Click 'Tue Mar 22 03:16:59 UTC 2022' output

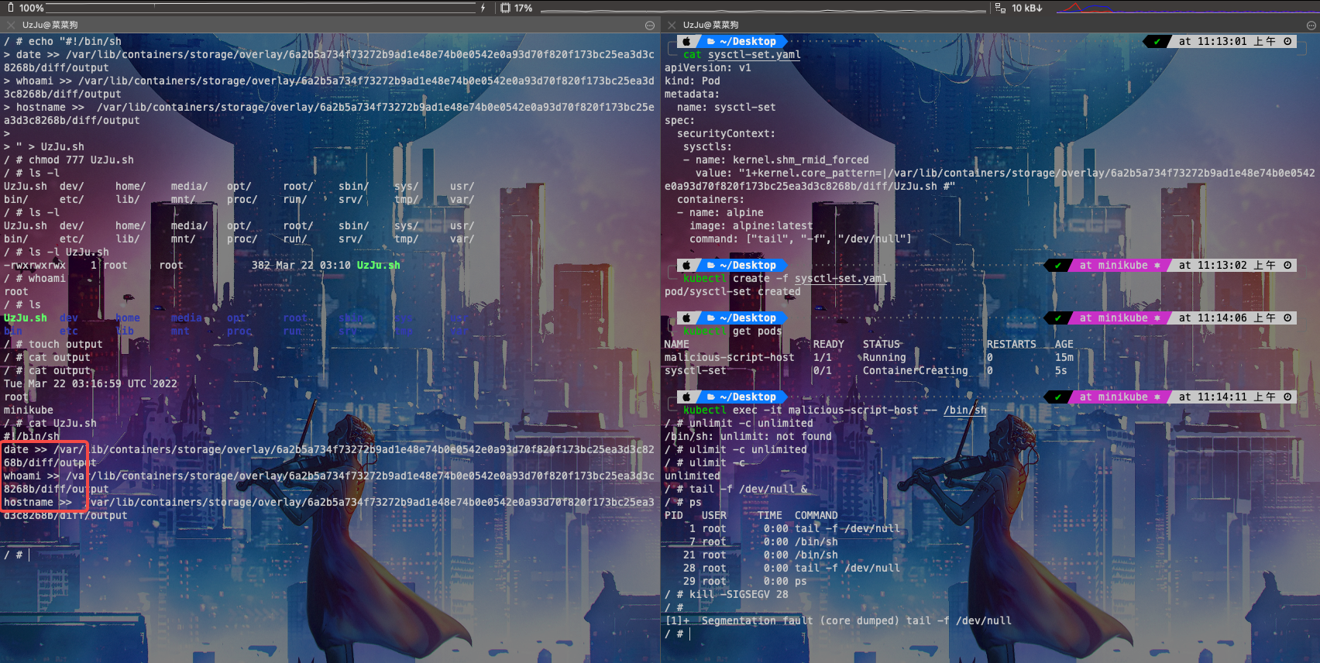point(91,383)
